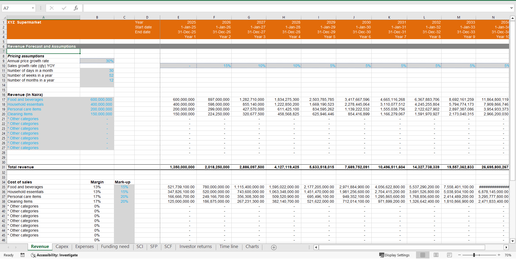Switch to Page Break Preview
516x259 pixels.
click(449, 255)
